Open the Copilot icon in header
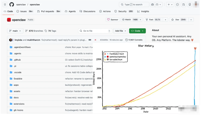 tap(152, 5)
